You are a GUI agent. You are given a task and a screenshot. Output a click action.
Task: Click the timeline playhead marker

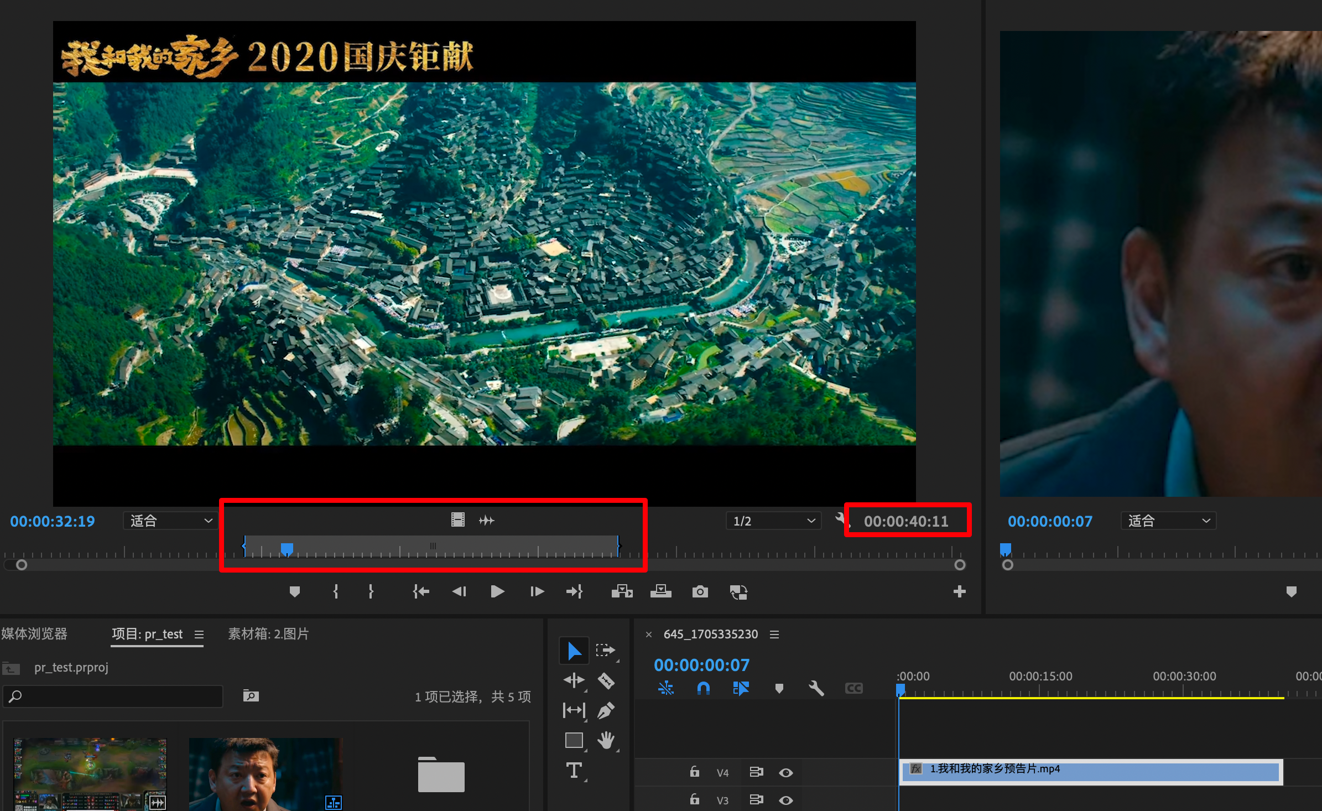[900, 690]
